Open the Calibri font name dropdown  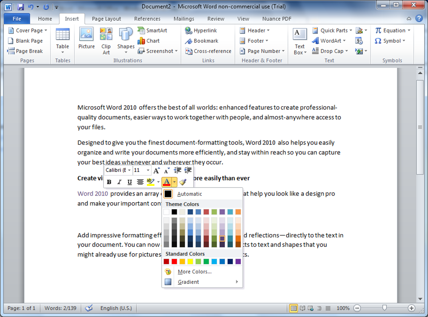click(129, 170)
